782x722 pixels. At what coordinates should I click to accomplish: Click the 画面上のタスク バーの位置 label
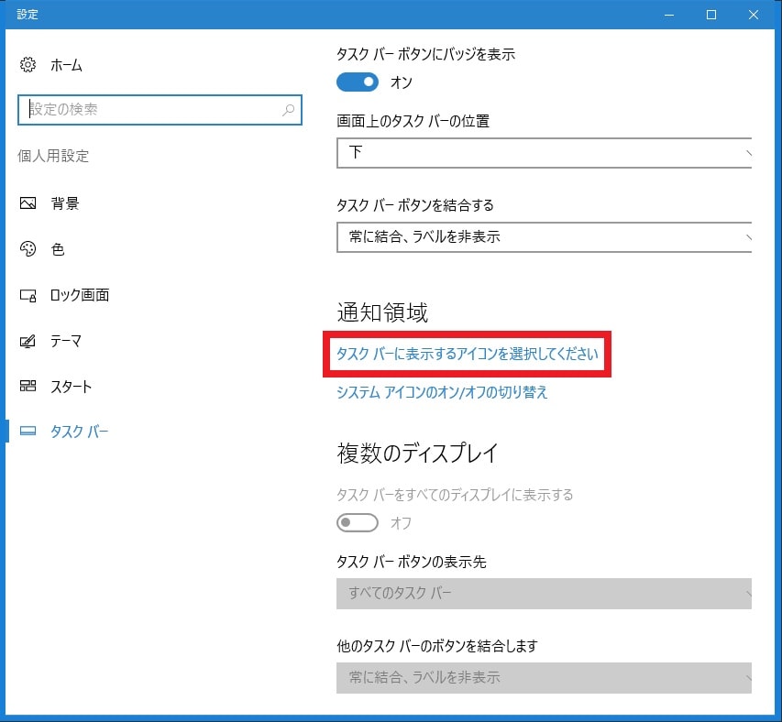click(x=413, y=121)
